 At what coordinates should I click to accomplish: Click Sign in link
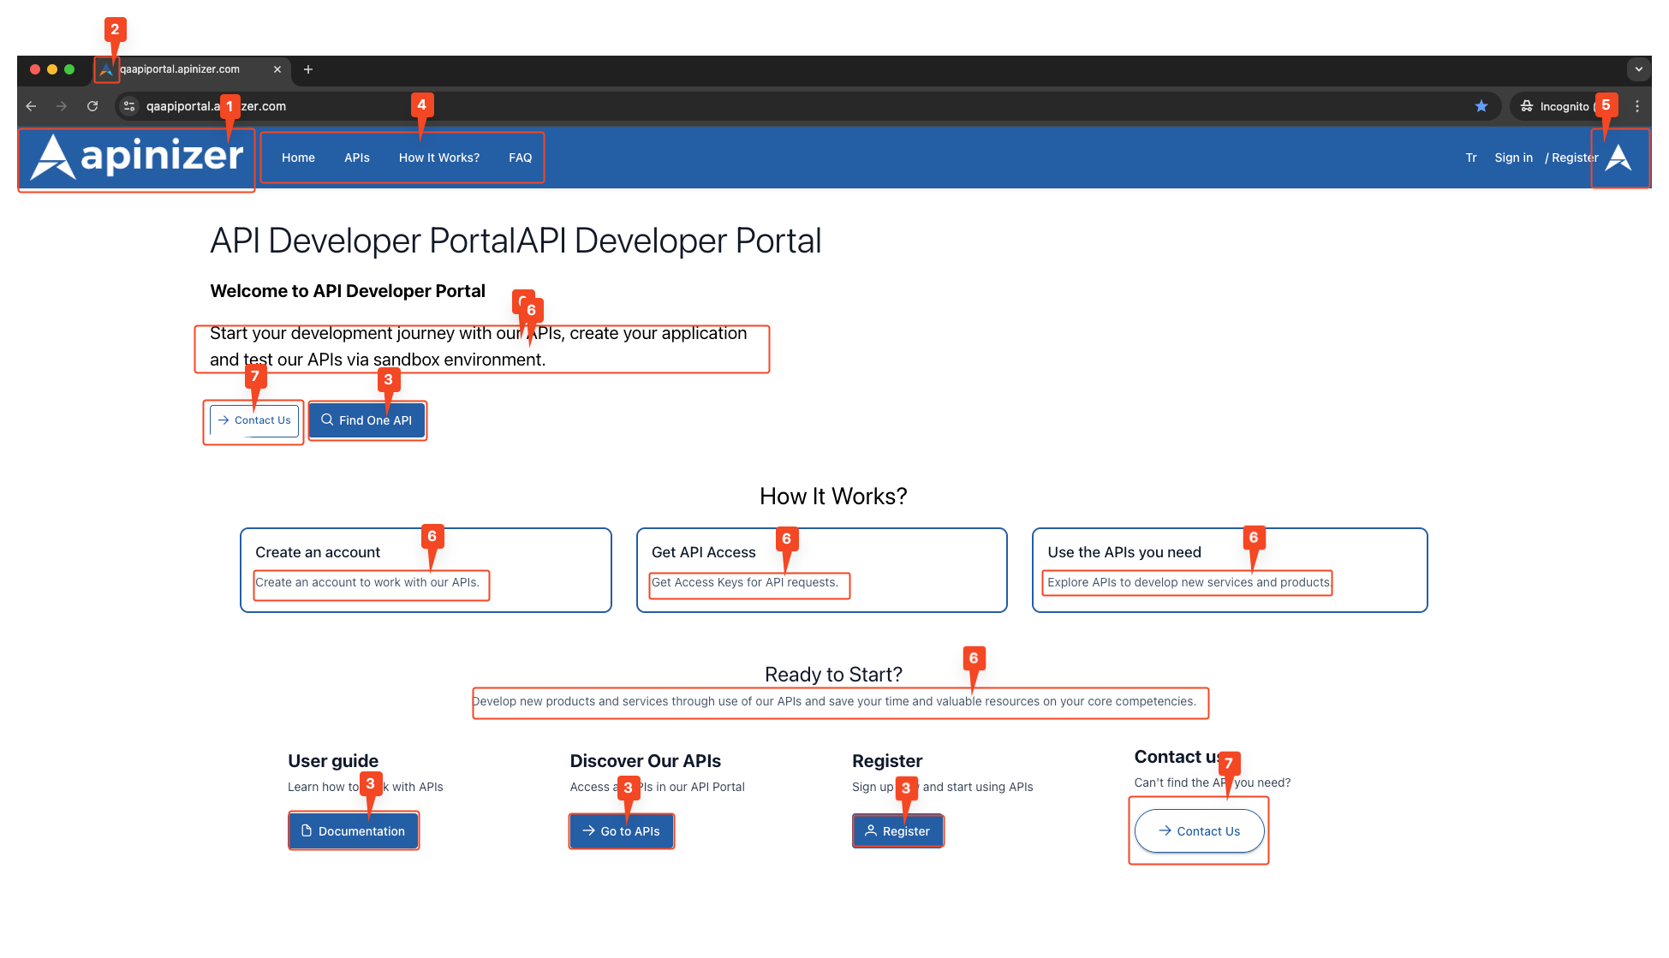(x=1513, y=158)
